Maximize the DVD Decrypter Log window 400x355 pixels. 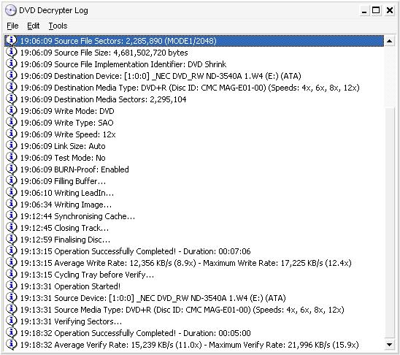click(376, 10)
